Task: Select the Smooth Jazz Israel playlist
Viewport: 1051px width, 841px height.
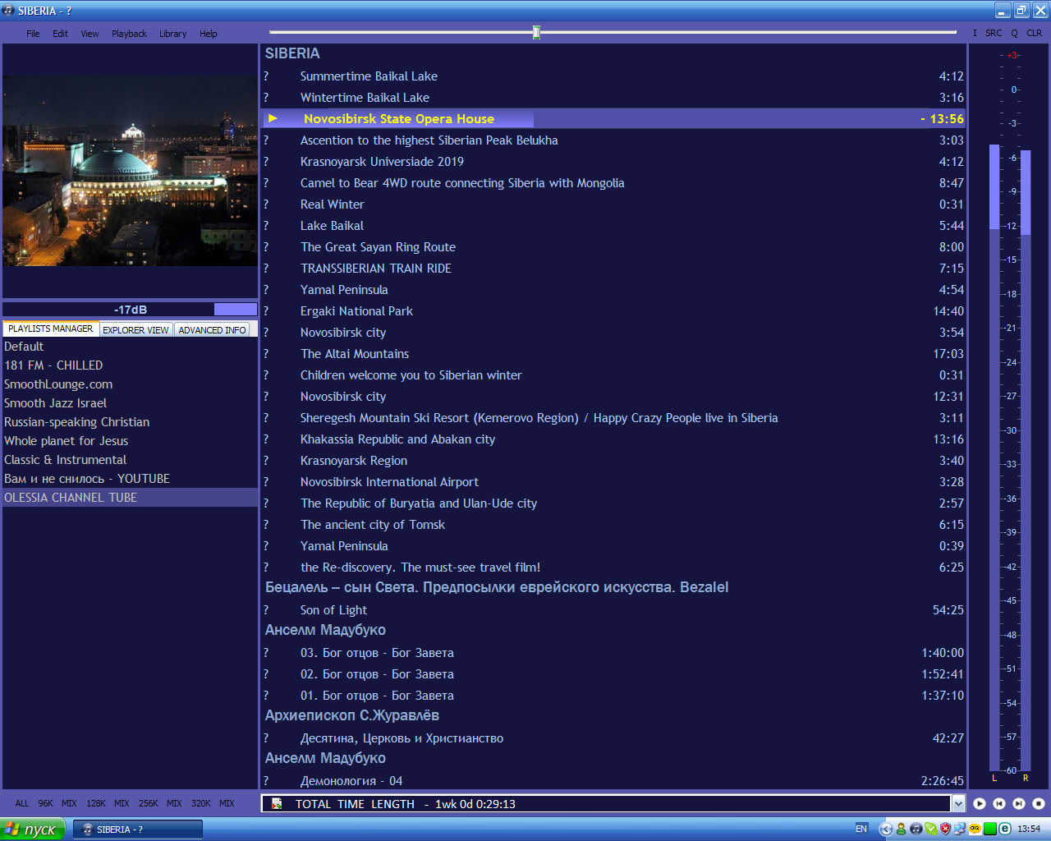Action: 55,403
